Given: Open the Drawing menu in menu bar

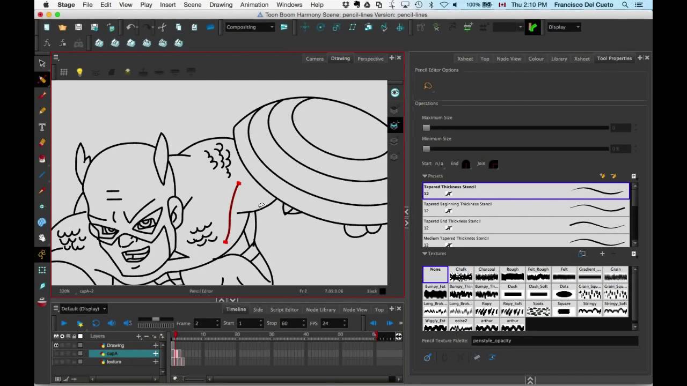Looking at the screenshot, I should (221, 5).
